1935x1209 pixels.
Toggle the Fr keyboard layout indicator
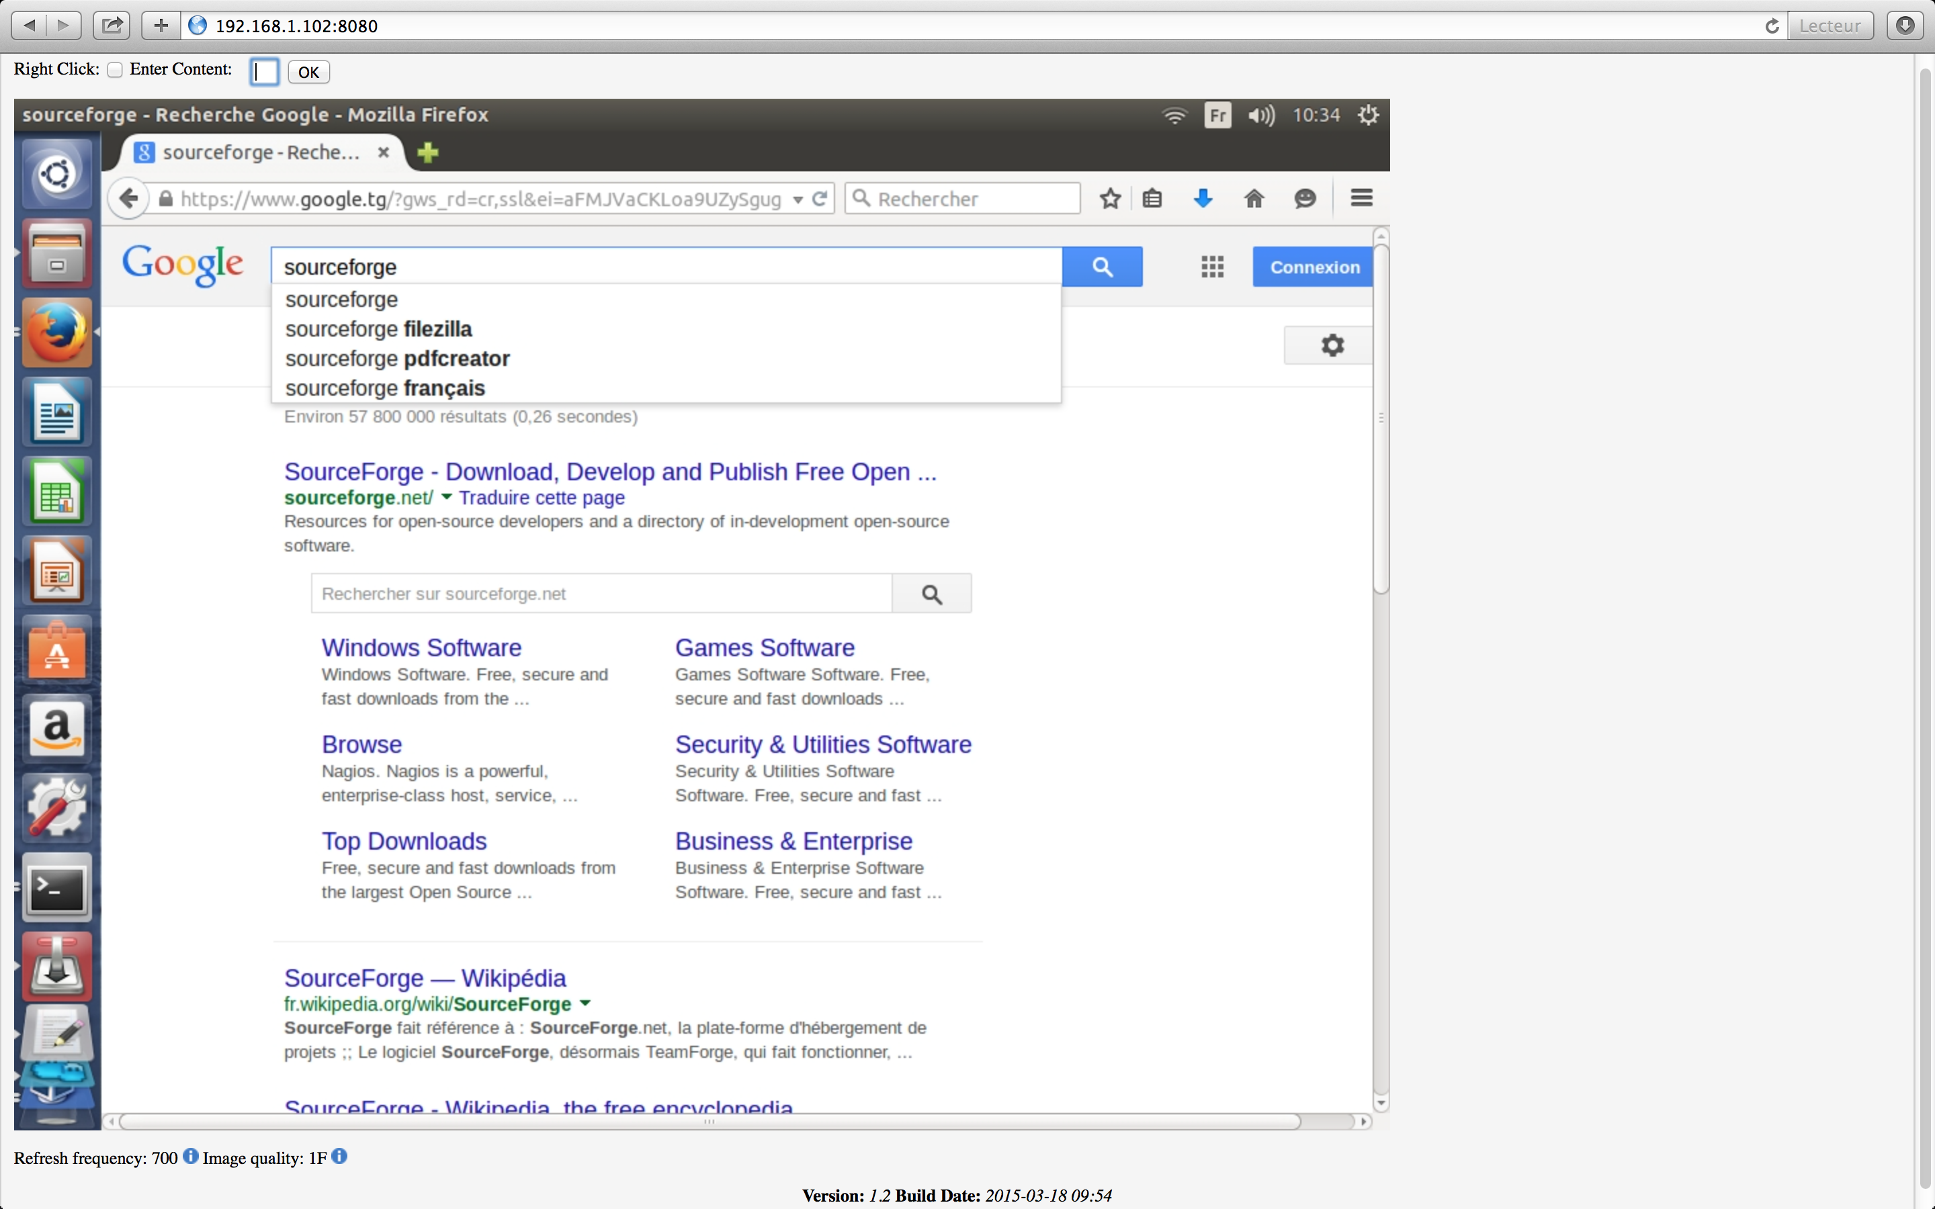coord(1217,115)
